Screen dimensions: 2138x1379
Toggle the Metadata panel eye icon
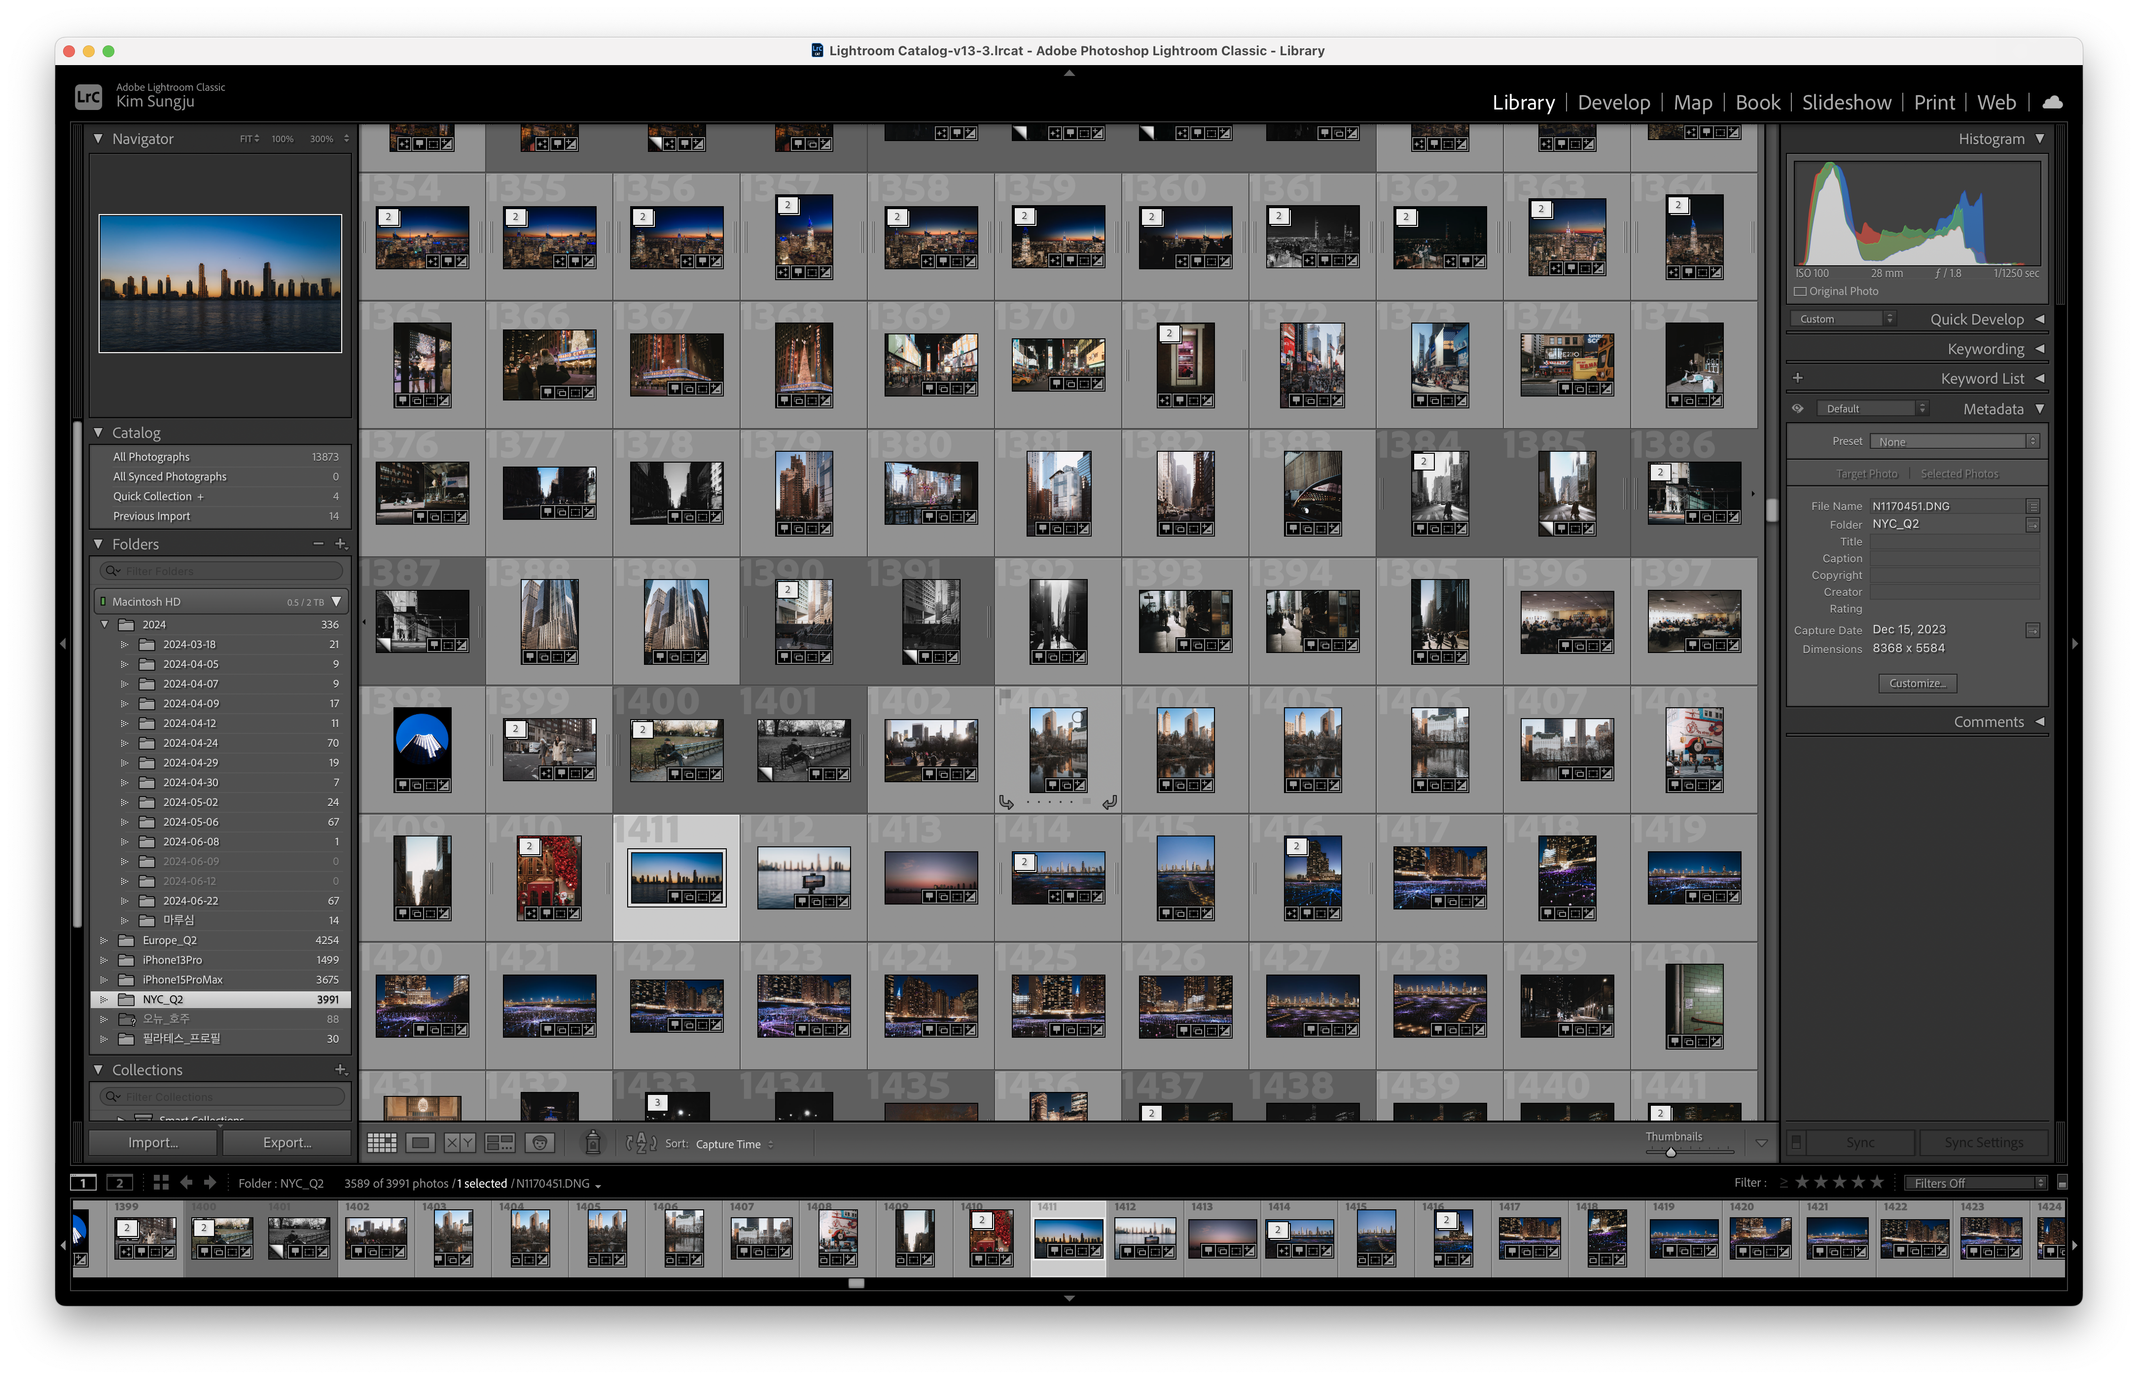click(1797, 408)
